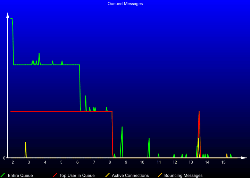The width and height of the screenshot is (250, 178).
Task: Click x-axis tick label 2
Action: click(12, 162)
